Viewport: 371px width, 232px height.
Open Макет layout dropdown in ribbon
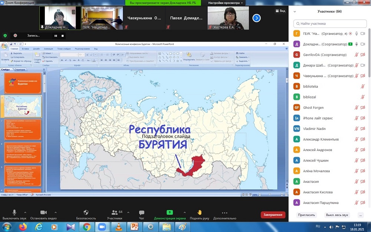pyautogui.click(x=47, y=53)
